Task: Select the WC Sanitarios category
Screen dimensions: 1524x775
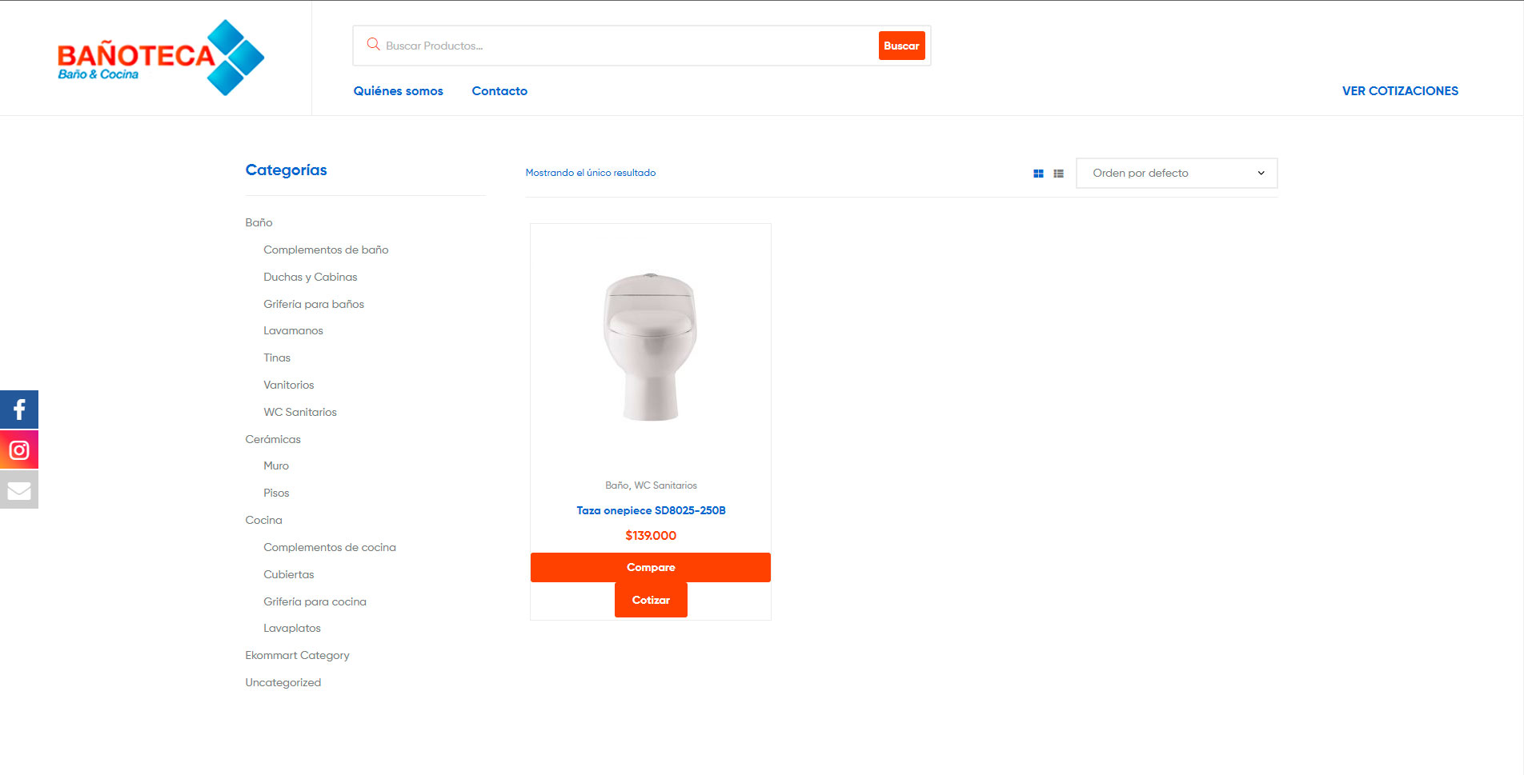Action: tap(300, 412)
